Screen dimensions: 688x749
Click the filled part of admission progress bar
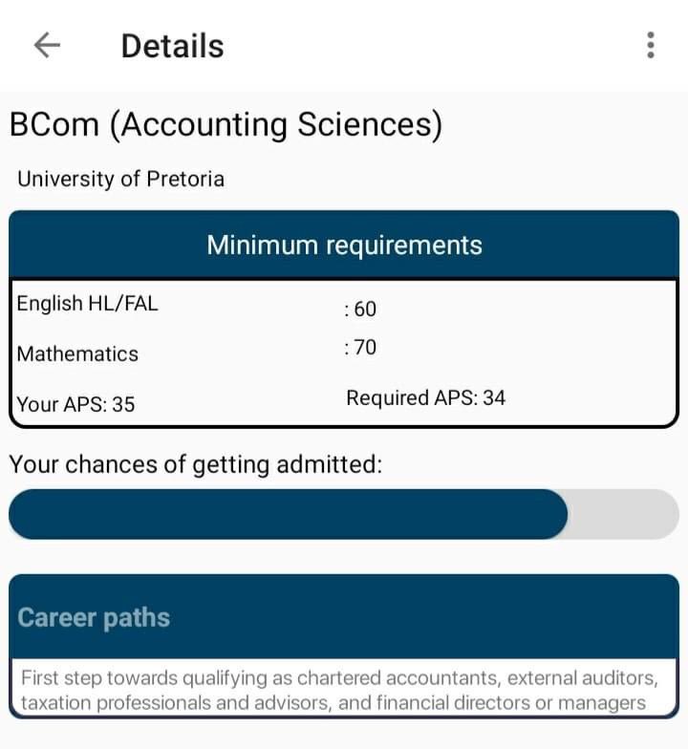pos(289,514)
